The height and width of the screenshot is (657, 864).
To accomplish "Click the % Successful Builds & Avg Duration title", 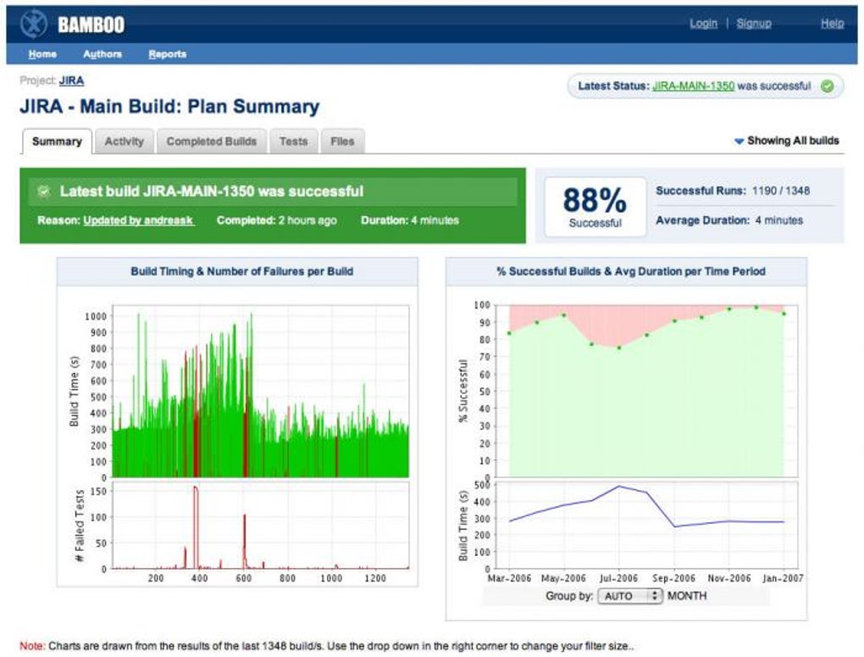I will 631,271.
